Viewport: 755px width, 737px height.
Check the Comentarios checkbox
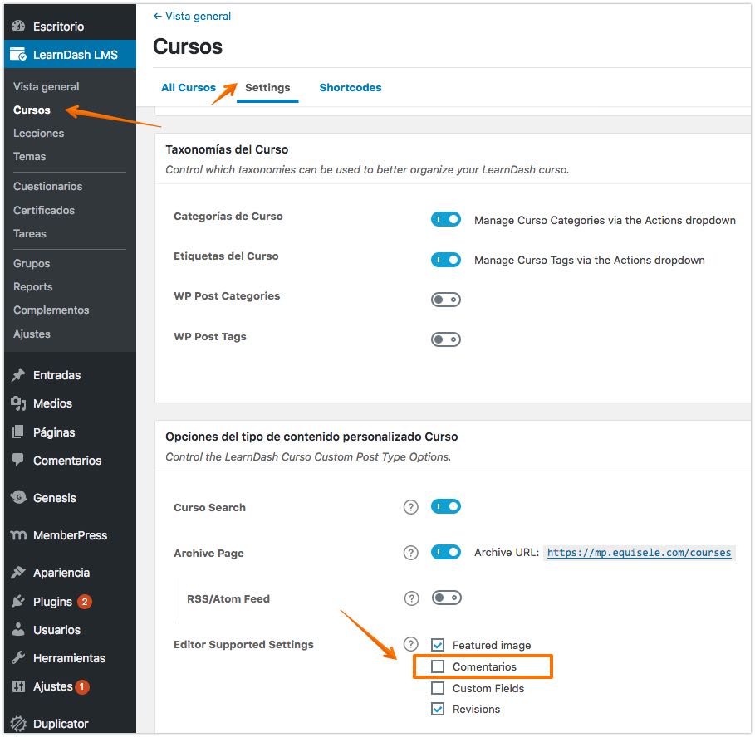[x=438, y=666]
